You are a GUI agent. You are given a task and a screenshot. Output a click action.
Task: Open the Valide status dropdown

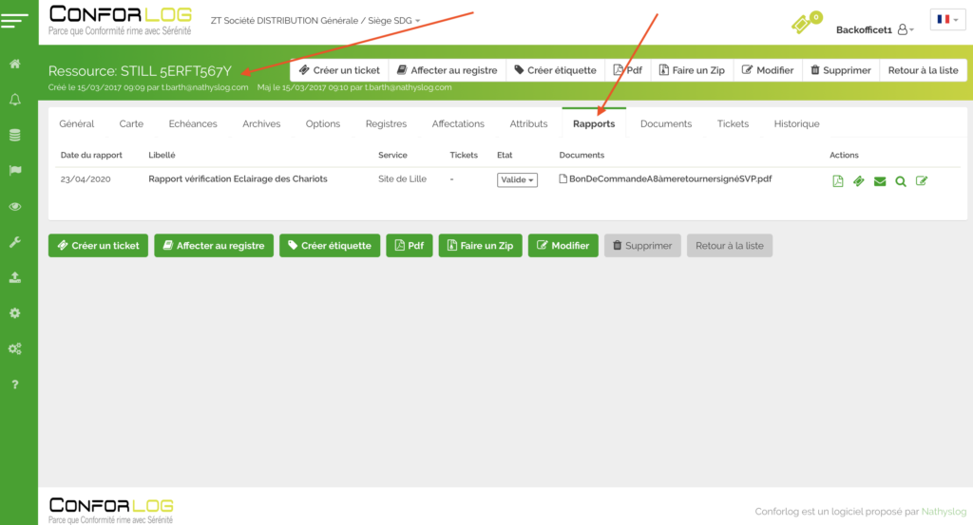[x=517, y=180]
